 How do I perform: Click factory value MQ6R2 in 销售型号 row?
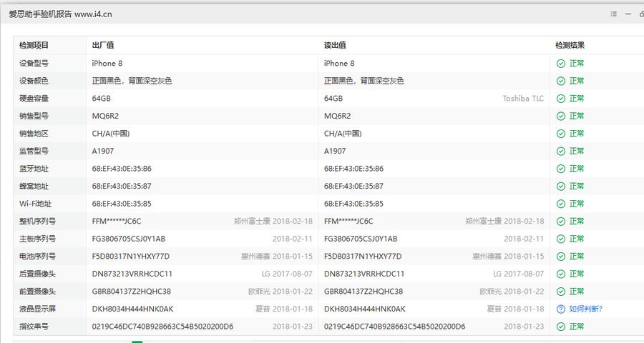pos(105,116)
